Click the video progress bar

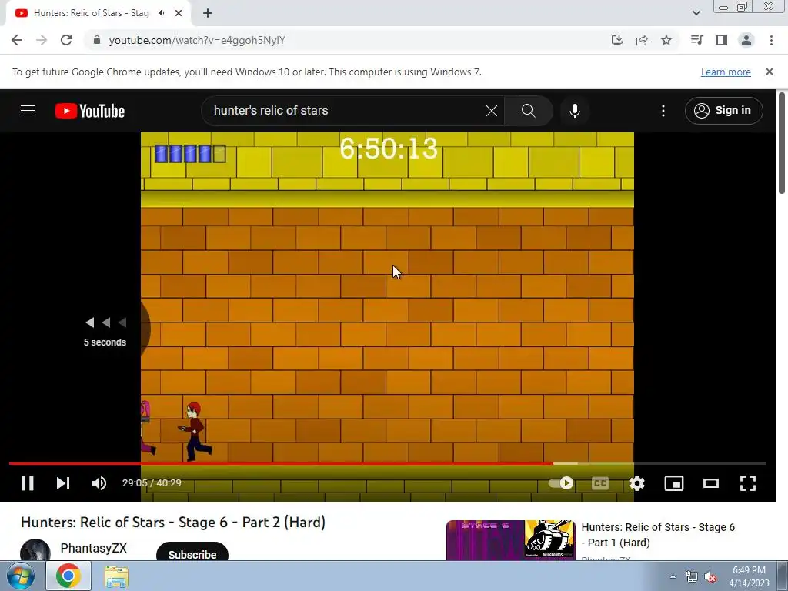click(x=388, y=463)
